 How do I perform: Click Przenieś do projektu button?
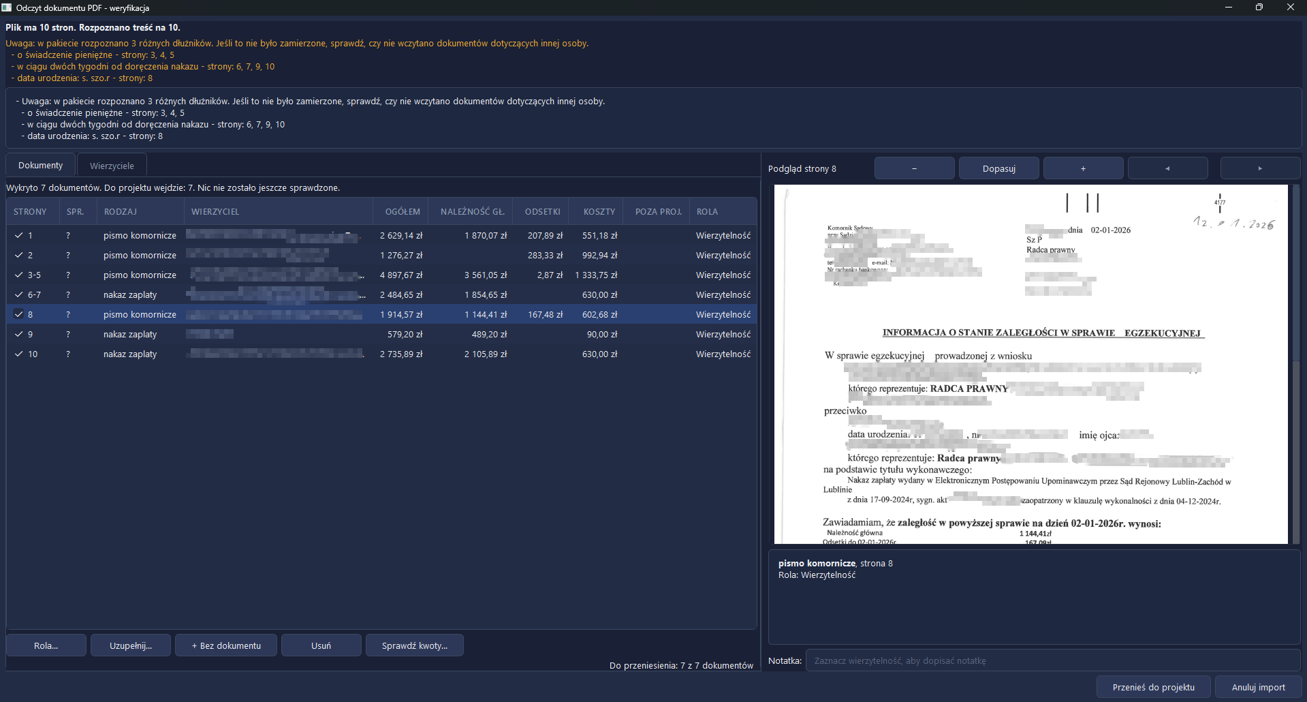1154,687
